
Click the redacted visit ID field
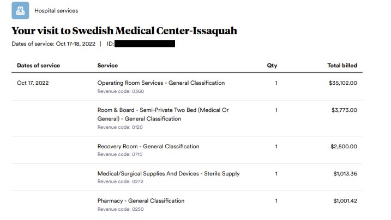pos(145,44)
